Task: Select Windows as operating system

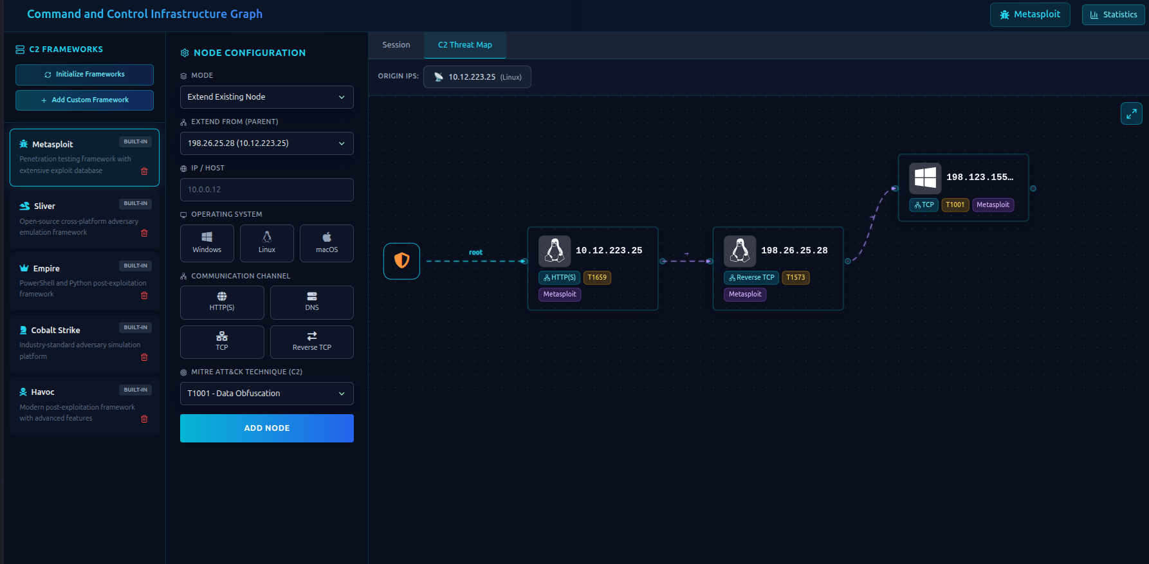Action: [x=207, y=243]
